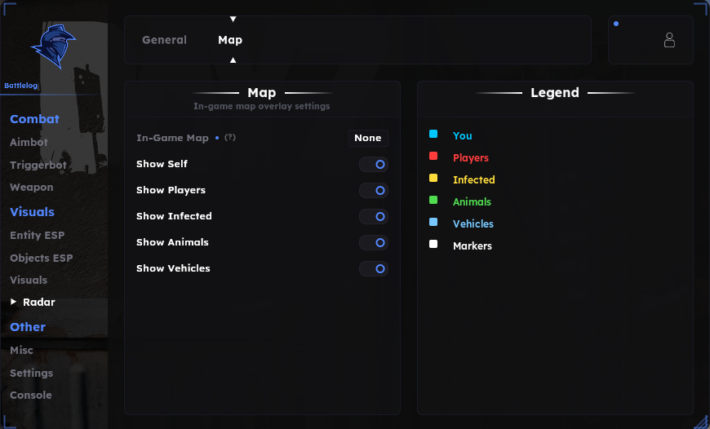Open the In-Game Map None dropdown
The height and width of the screenshot is (429, 710).
368,138
